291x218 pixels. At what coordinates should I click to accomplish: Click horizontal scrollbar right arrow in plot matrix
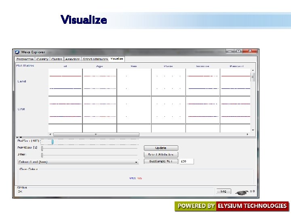[248, 134]
